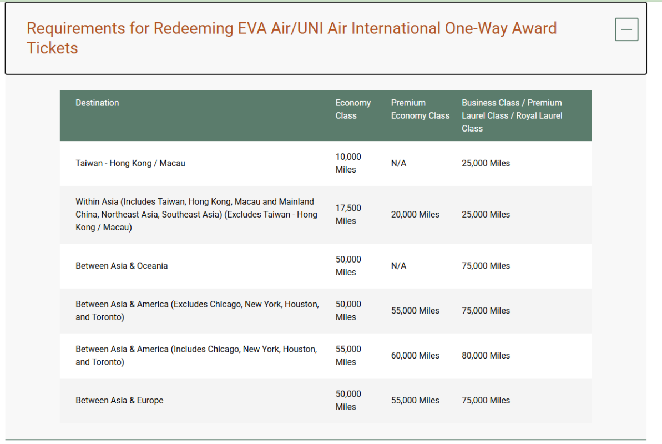Screen dimensions: 662x444
Task: Click '25,000 Miles' in Taiwan - Hong Kong row
Action: (x=486, y=163)
